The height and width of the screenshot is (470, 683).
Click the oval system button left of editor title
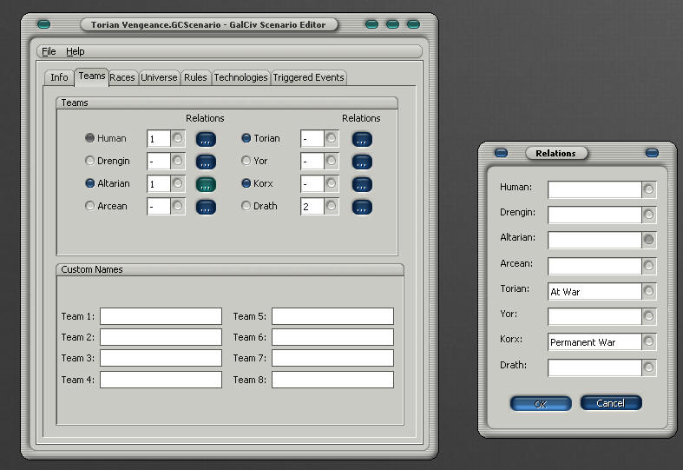click(44, 24)
